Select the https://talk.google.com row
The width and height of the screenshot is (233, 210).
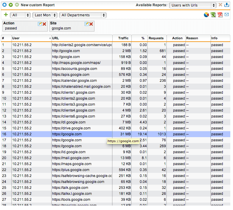point(116,188)
